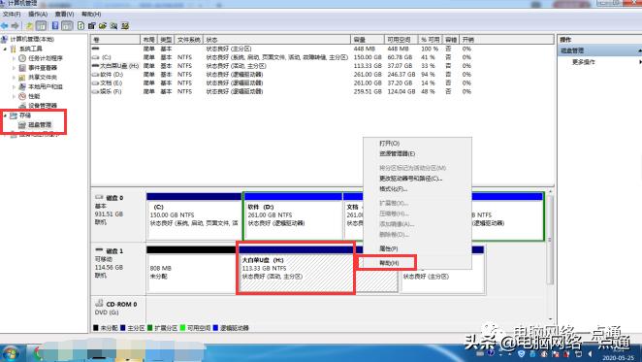The height and width of the screenshot is (362, 642).
Task: Click the green 扩展分区 legend swatch
Action: pos(150,328)
